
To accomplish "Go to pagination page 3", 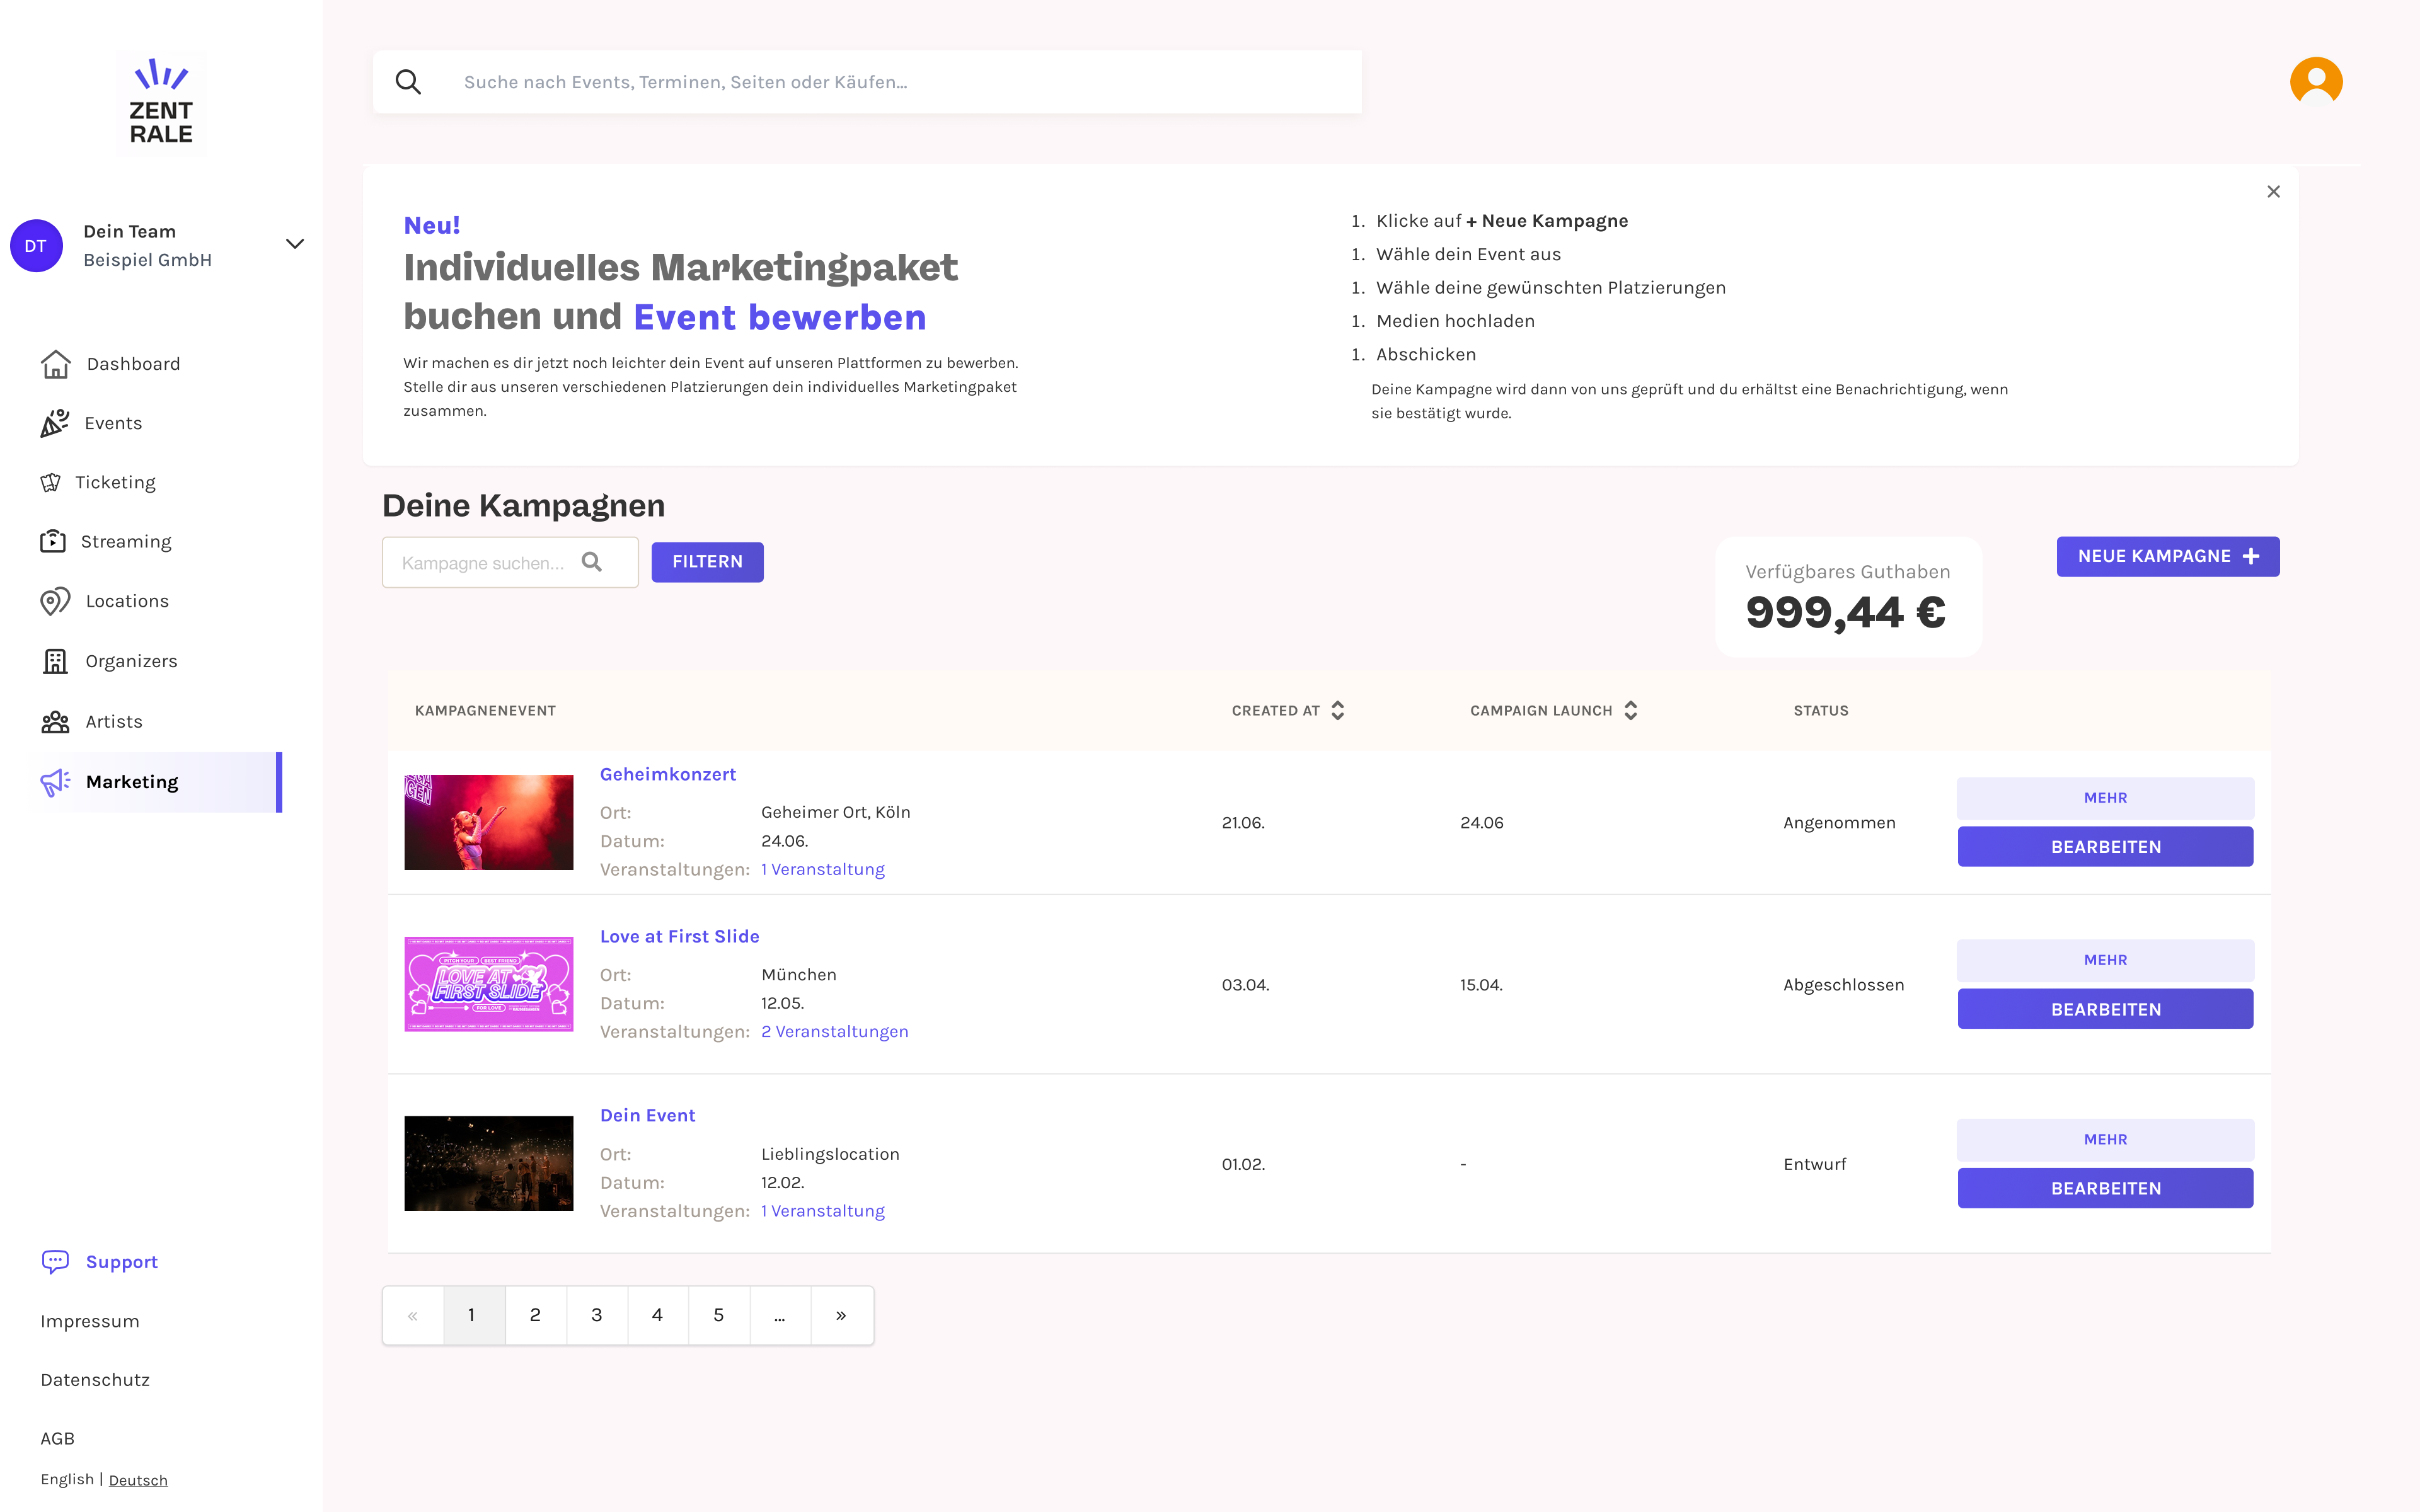I will (x=597, y=1315).
